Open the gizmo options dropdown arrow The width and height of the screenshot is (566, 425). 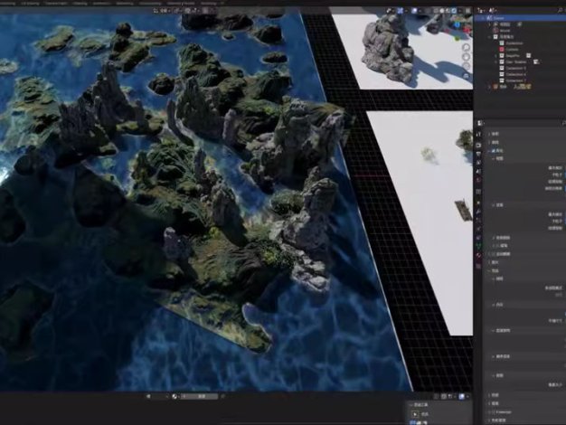coord(406,11)
